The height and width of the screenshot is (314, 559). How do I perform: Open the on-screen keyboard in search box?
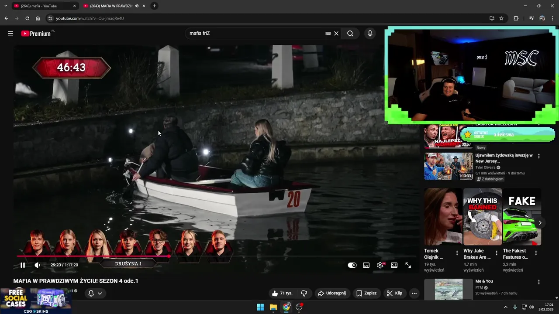(x=328, y=34)
